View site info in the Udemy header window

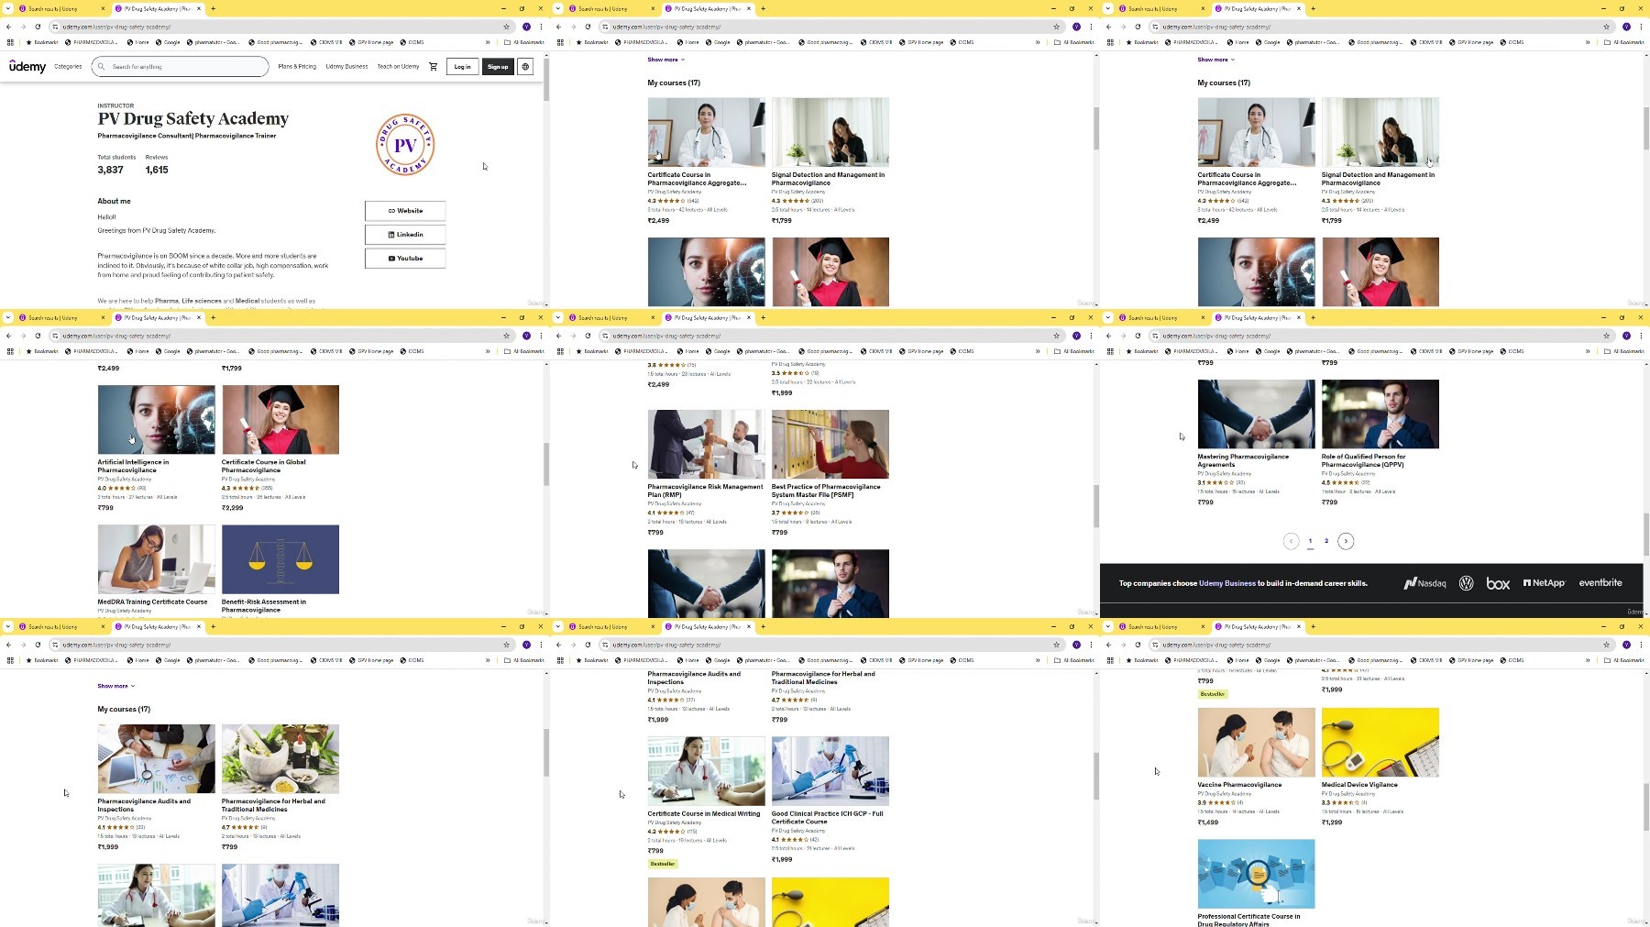click(55, 27)
